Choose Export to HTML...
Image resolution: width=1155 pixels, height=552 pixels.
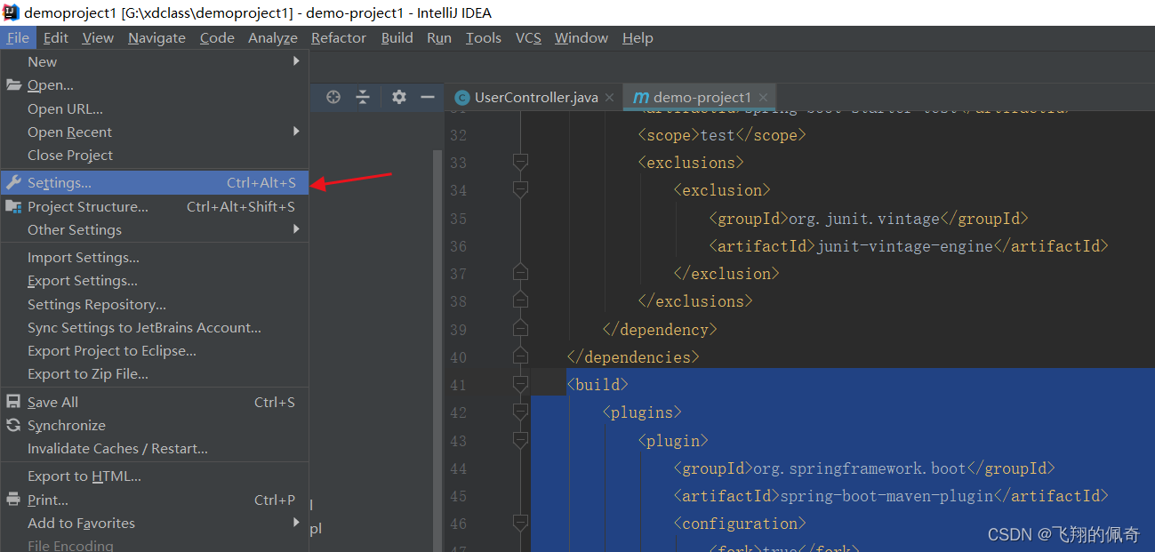pos(155,476)
